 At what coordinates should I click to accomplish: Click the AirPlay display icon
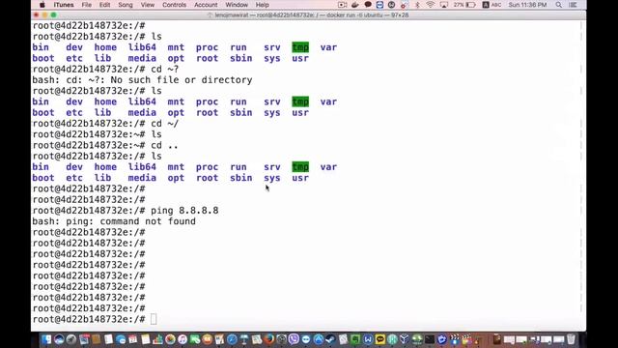click(x=444, y=5)
